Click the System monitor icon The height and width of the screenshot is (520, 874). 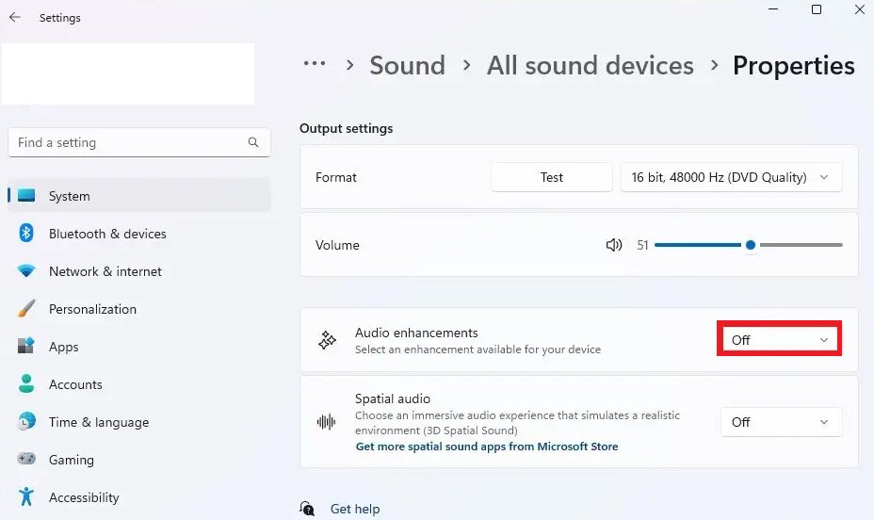(26, 196)
